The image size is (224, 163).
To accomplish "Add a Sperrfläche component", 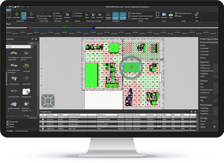I will [x=100, y=15].
